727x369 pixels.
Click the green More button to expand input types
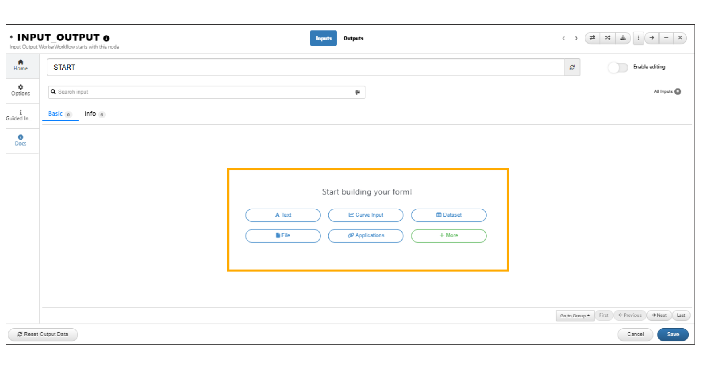[449, 236]
